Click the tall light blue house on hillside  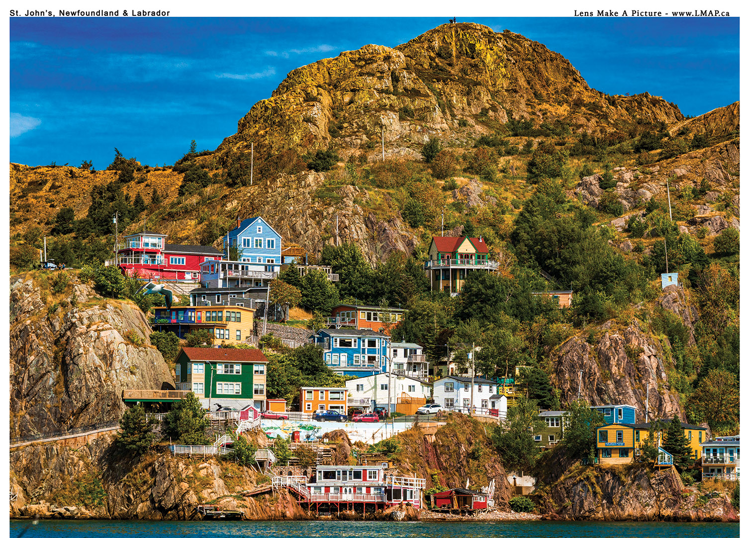pyautogui.click(x=254, y=241)
